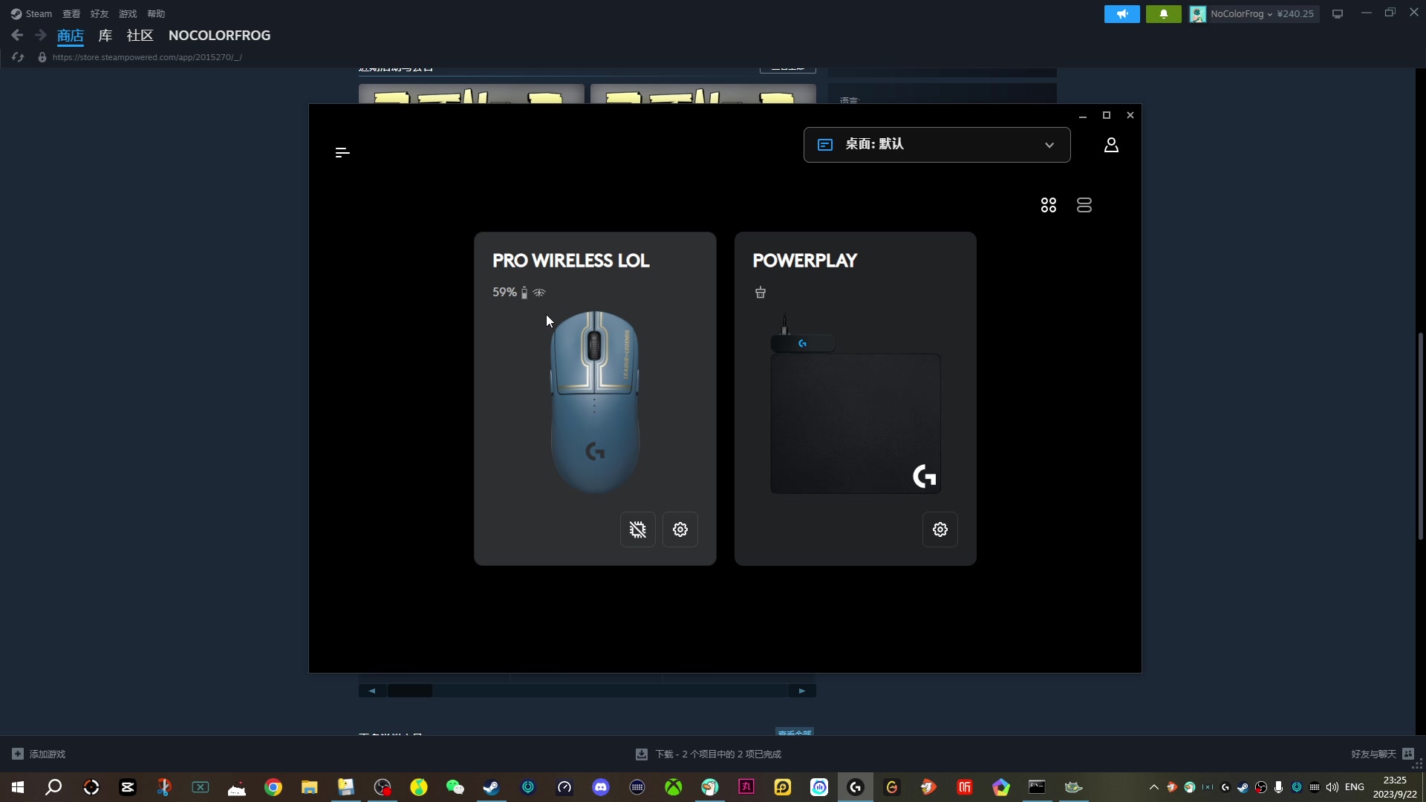Expand NoColorFrog account dropdown
The image size is (1426, 802).
[1254, 13]
